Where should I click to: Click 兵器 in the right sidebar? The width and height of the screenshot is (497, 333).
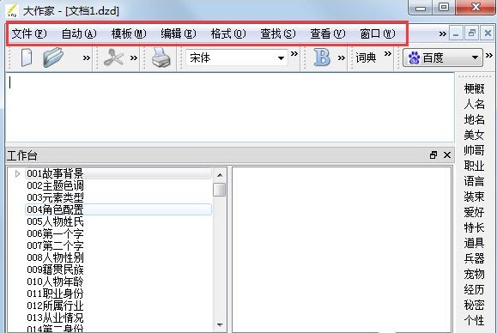pyautogui.click(x=474, y=258)
